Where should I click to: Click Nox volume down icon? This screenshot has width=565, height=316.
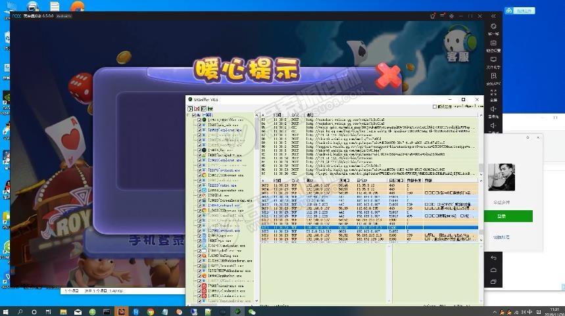[493, 125]
